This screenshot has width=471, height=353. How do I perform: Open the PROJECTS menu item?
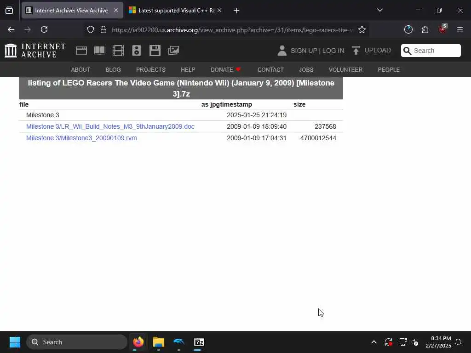[151, 70]
